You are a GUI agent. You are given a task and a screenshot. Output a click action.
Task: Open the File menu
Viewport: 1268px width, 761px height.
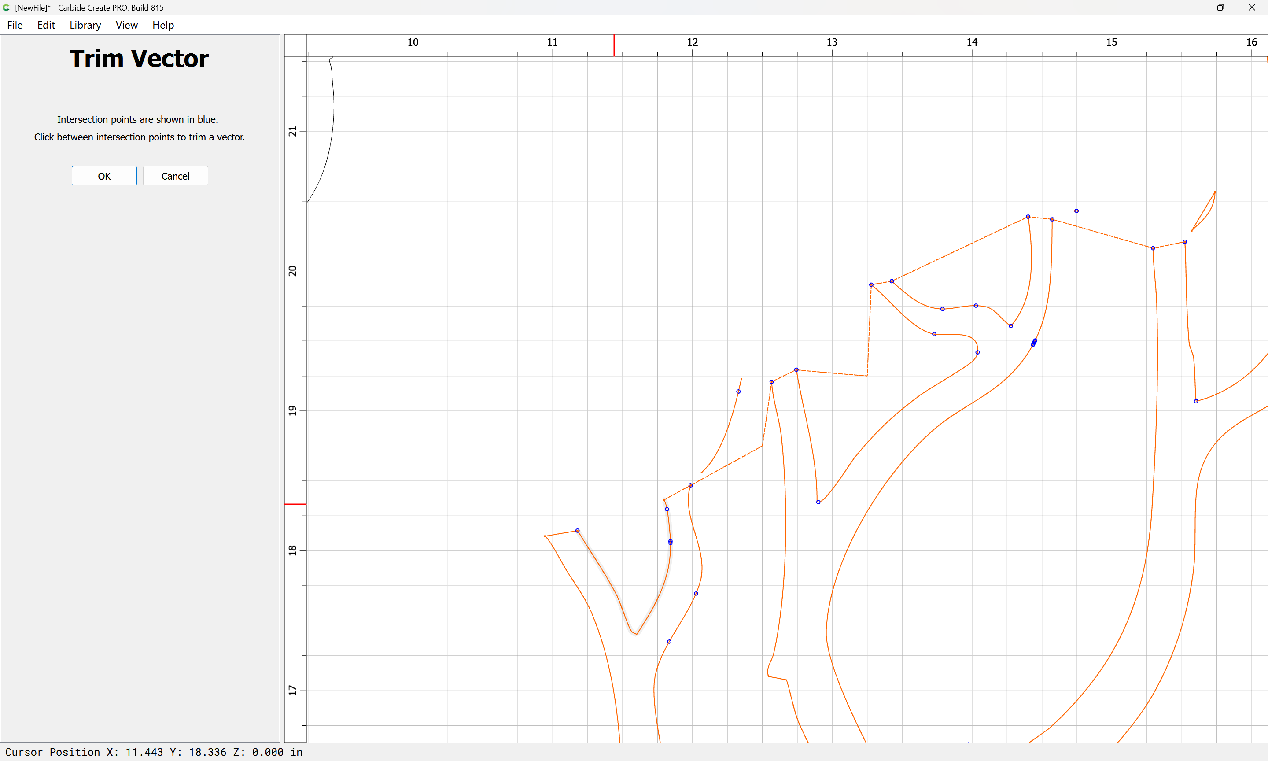coord(15,25)
